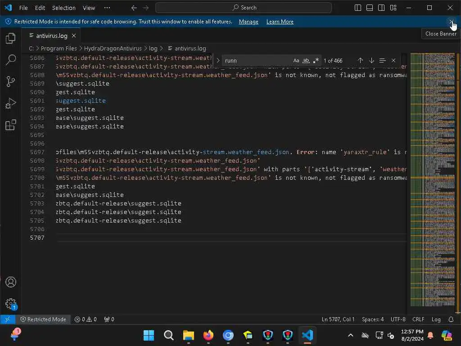This screenshot has height=346, width=461.
Task: Click the Learn More link in banner
Action: coord(280,22)
